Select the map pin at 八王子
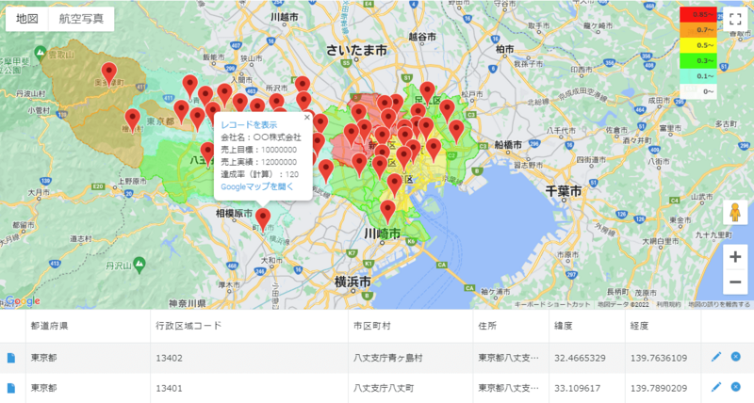The width and height of the screenshot is (754, 403). point(207,153)
